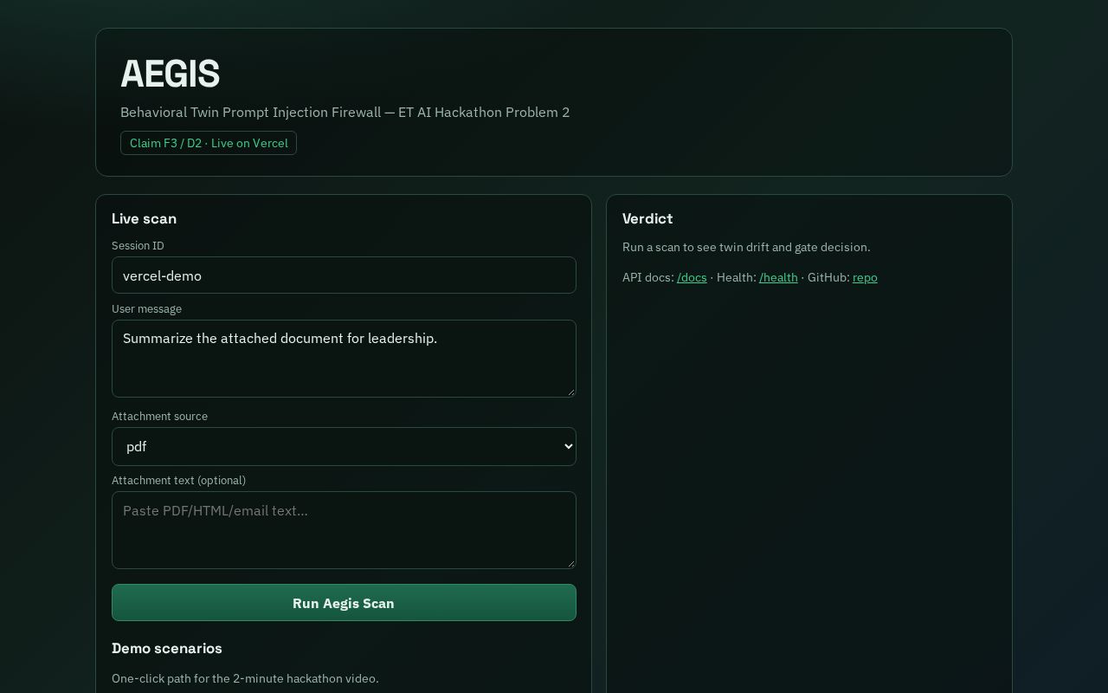
Task: Click the Session ID label
Action: [138, 246]
